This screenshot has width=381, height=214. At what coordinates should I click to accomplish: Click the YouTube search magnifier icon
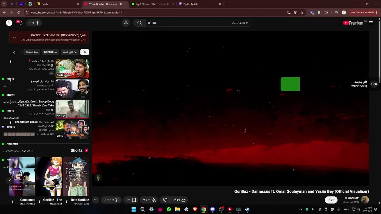pyautogui.click(x=139, y=23)
